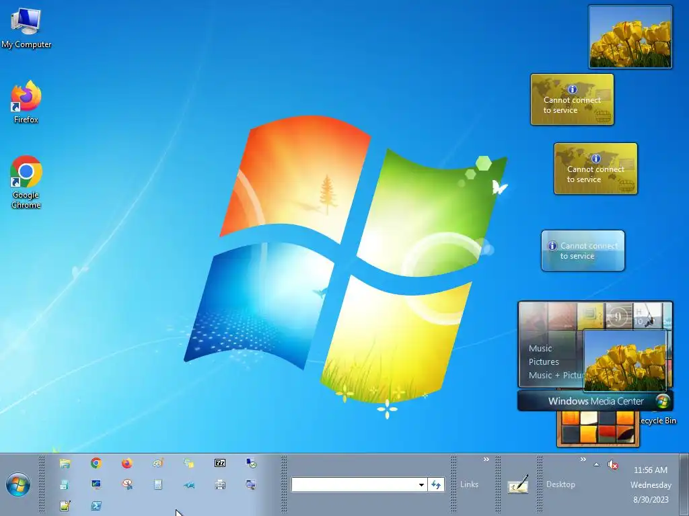The width and height of the screenshot is (689, 516).
Task: Click the Show Desktop strip at the taskbar edge
Action: click(x=684, y=485)
